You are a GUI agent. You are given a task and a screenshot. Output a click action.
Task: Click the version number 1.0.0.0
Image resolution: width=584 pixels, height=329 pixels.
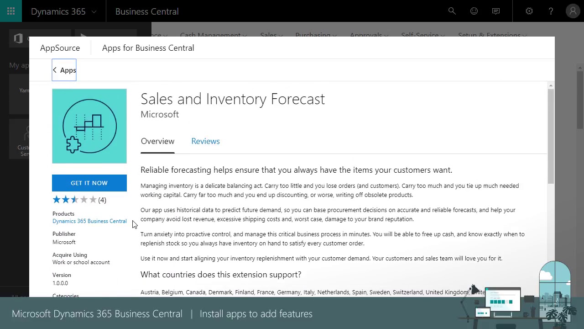pos(60,283)
